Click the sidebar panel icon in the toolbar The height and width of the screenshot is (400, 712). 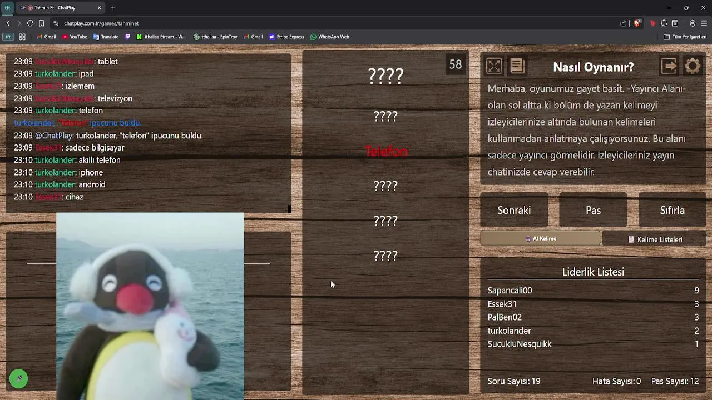pyautogui.click(x=675, y=23)
